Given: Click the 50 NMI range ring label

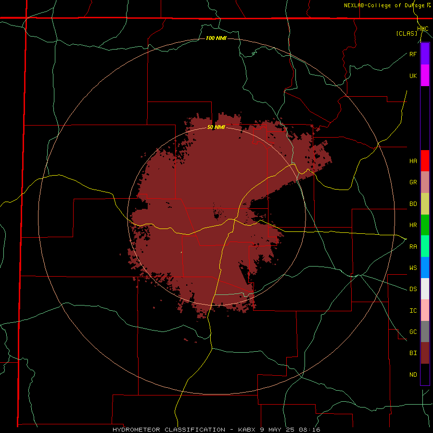Looking at the screenshot, I should click(216, 127).
